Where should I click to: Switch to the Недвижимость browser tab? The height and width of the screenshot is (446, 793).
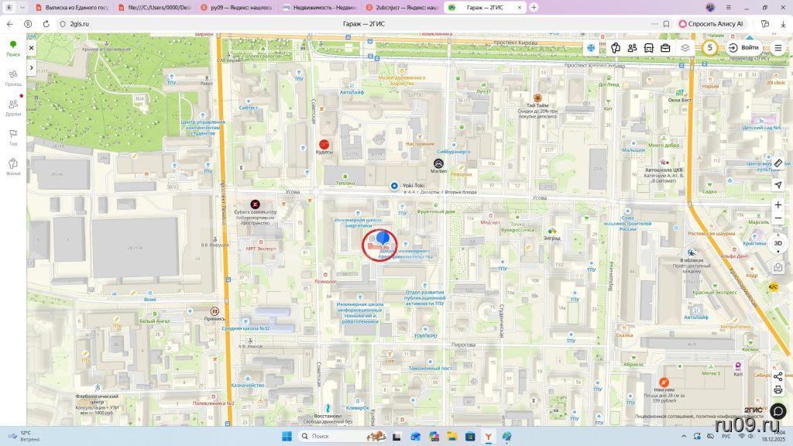click(319, 7)
